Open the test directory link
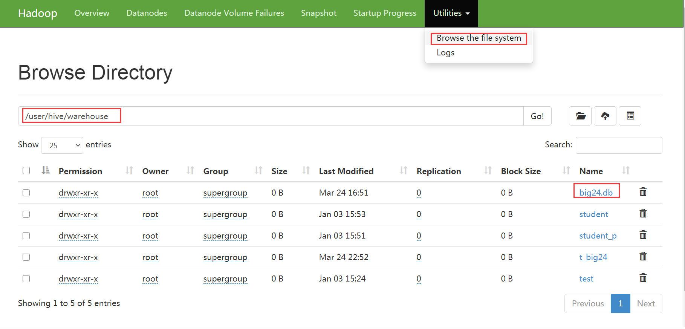Image resolution: width=685 pixels, height=329 pixels. pos(586,279)
